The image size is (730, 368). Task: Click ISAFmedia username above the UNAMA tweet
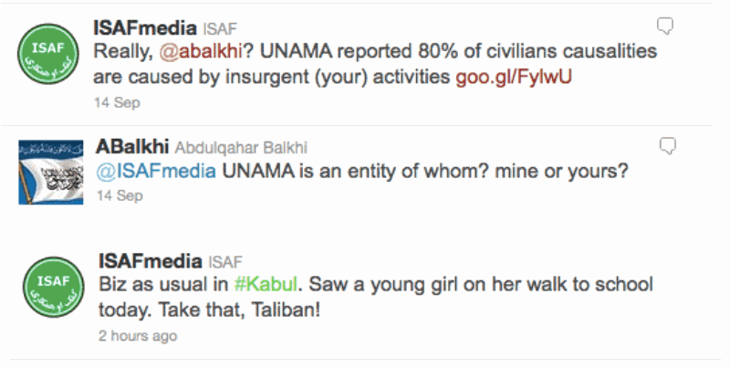coord(148,27)
